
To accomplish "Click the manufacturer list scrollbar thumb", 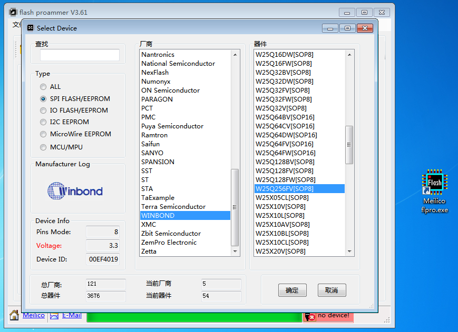I will [x=235, y=207].
